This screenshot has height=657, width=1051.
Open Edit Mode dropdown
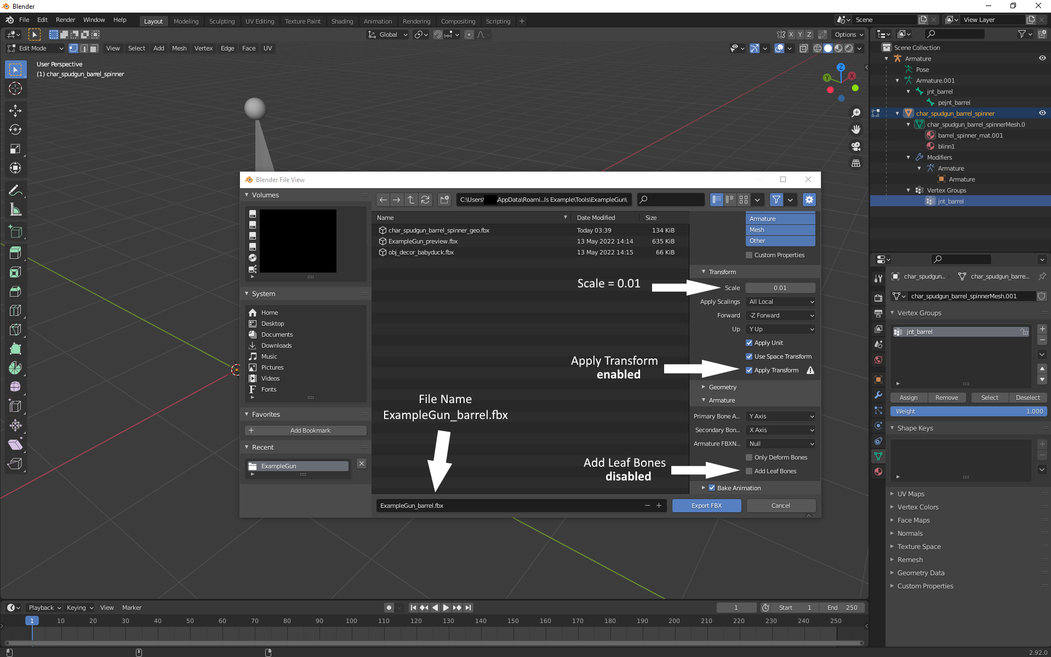pyautogui.click(x=36, y=48)
